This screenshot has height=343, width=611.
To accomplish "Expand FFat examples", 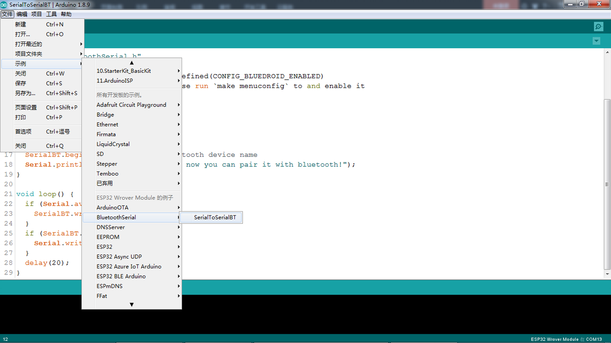I will click(132, 296).
